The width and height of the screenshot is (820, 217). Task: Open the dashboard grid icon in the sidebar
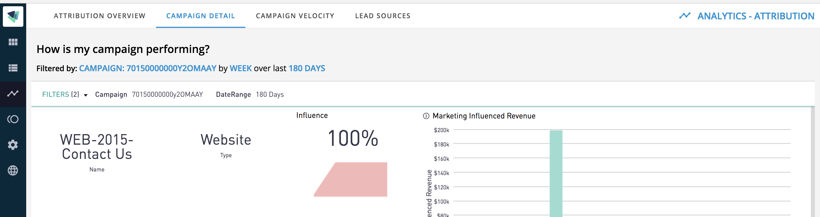click(13, 42)
